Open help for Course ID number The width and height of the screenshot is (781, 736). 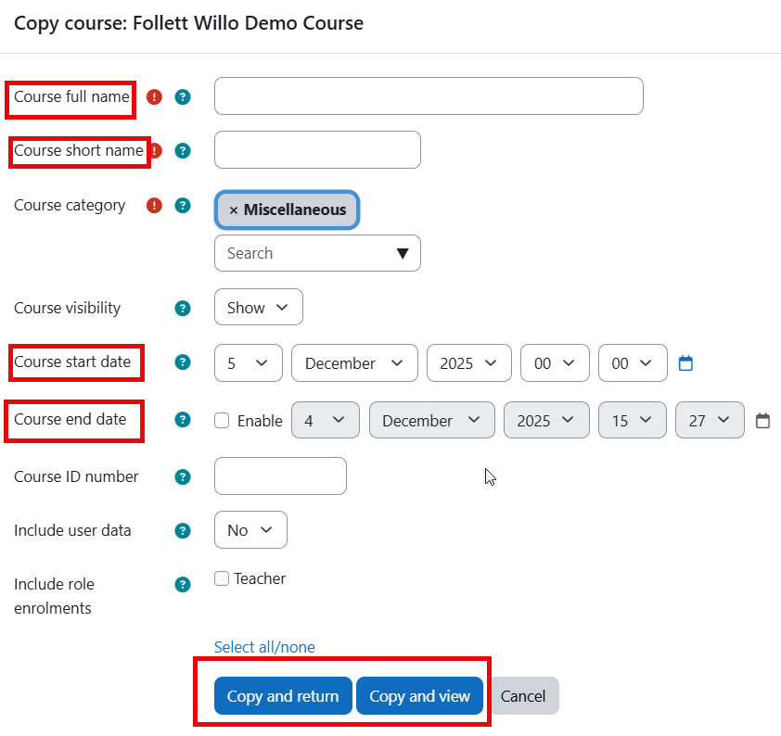click(182, 476)
